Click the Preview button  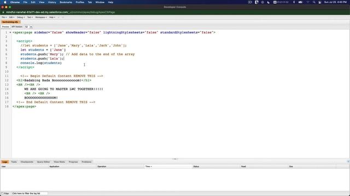(5, 27)
